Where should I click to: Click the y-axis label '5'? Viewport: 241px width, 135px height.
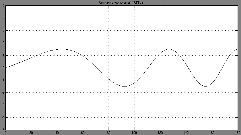[3, 6]
